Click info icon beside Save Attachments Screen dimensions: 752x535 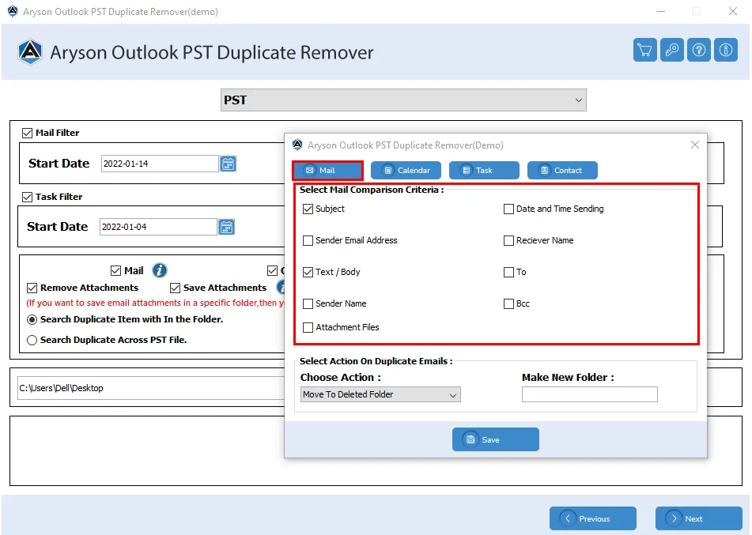281,287
